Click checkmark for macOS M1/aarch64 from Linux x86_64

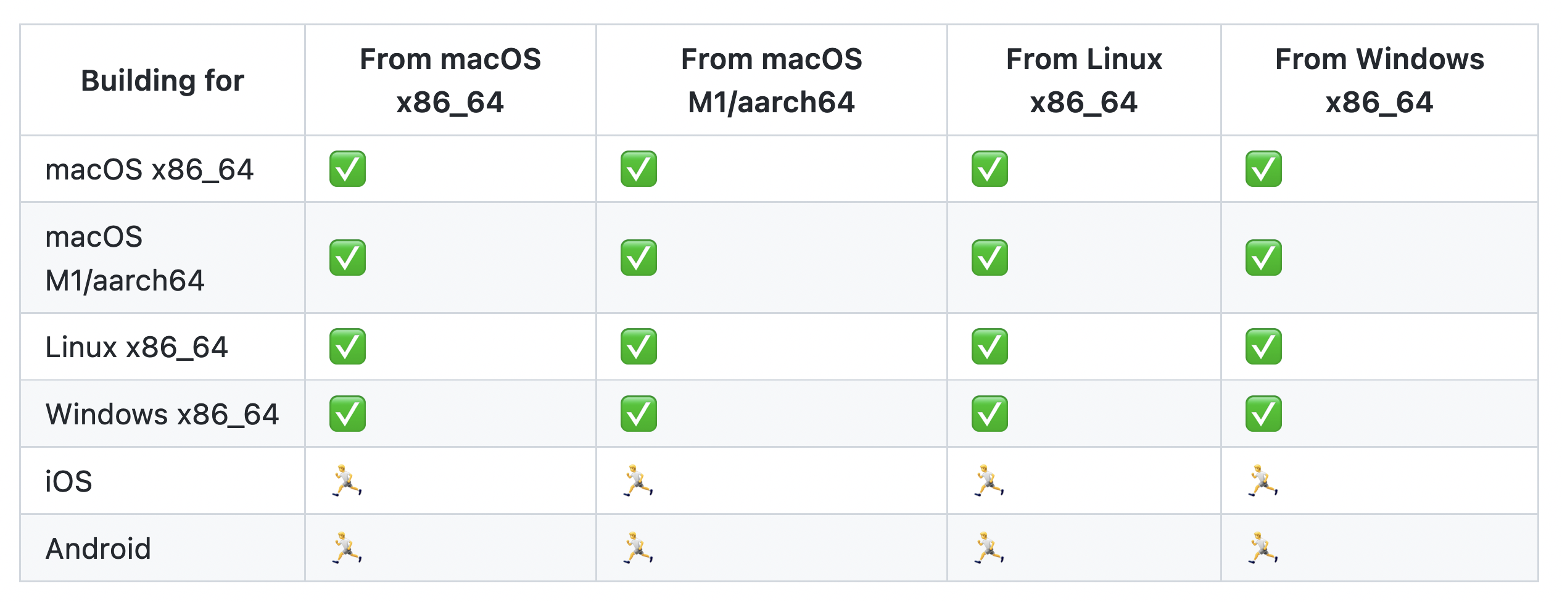990,258
